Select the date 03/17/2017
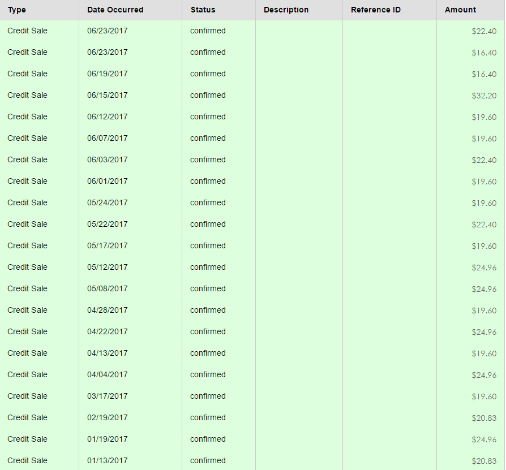Screen dimensions: 506x470 (108, 396)
